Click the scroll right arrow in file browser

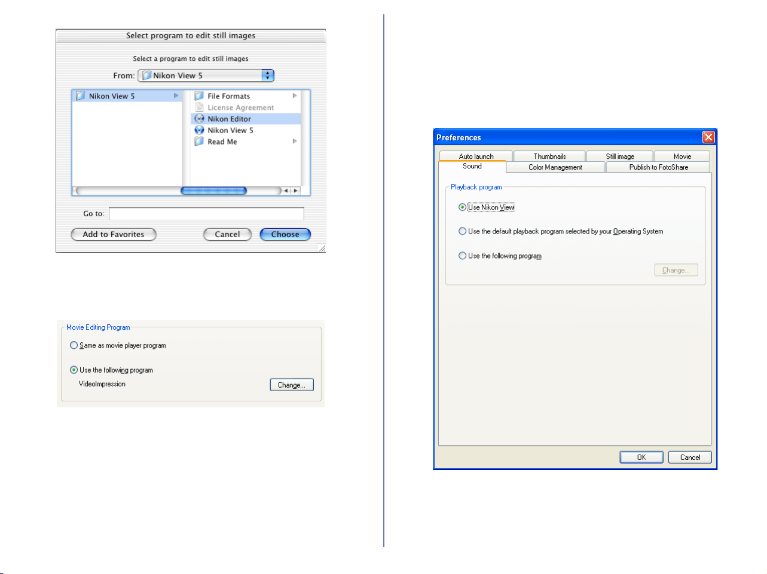point(295,191)
